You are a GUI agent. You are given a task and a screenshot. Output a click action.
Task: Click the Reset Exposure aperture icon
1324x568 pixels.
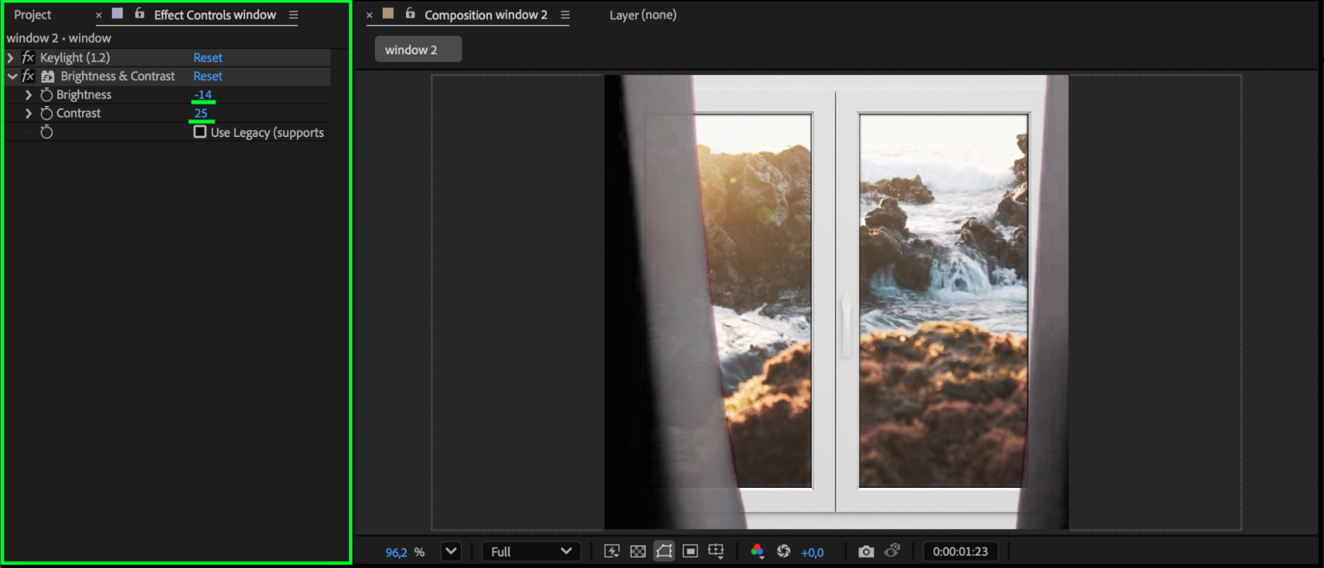[784, 551]
